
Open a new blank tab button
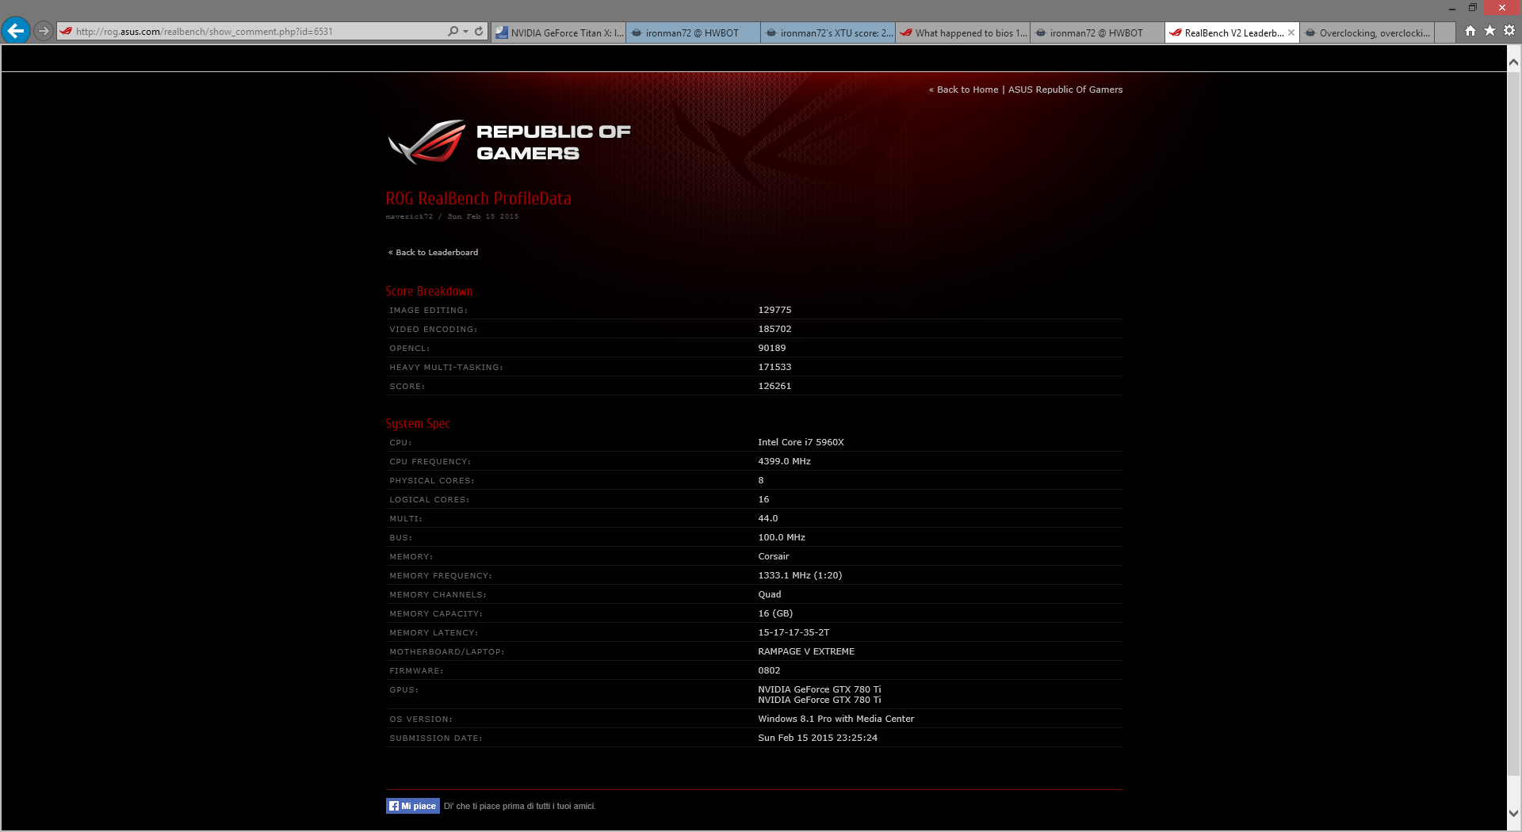coord(1445,32)
